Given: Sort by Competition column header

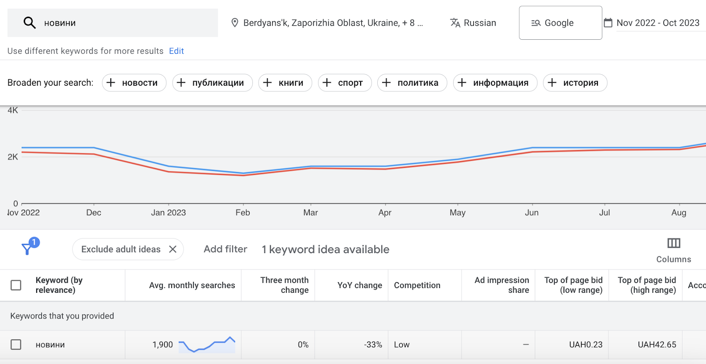Looking at the screenshot, I should pos(417,285).
